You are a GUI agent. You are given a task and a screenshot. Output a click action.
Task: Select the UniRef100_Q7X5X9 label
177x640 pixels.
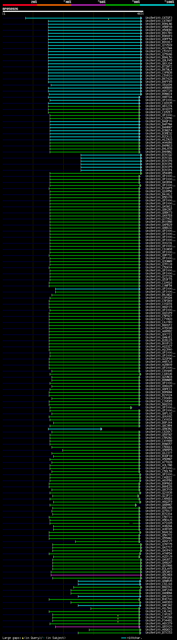159,45
